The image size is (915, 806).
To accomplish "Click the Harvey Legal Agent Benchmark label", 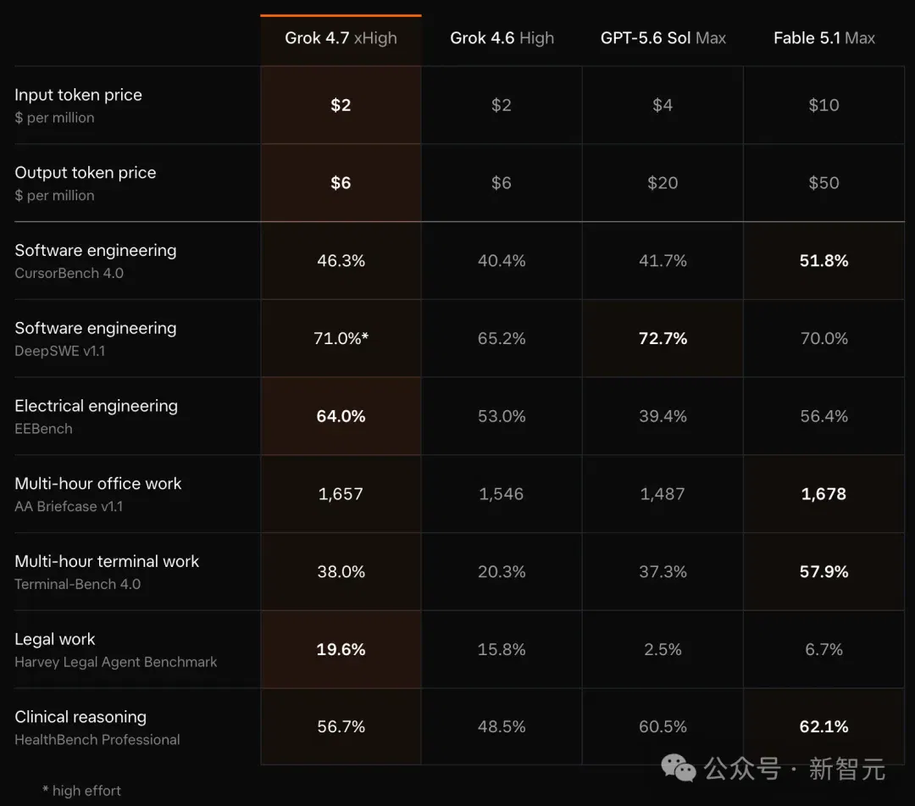I will 115,661.
